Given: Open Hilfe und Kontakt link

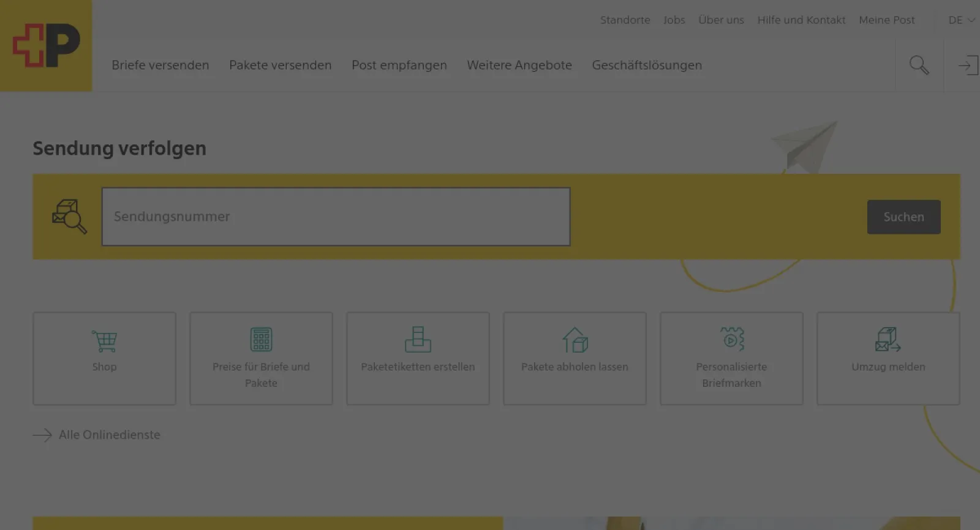Looking at the screenshot, I should (801, 20).
